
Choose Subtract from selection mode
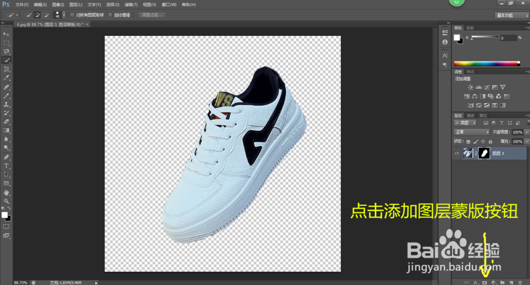pyautogui.click(x=46, y=15)
